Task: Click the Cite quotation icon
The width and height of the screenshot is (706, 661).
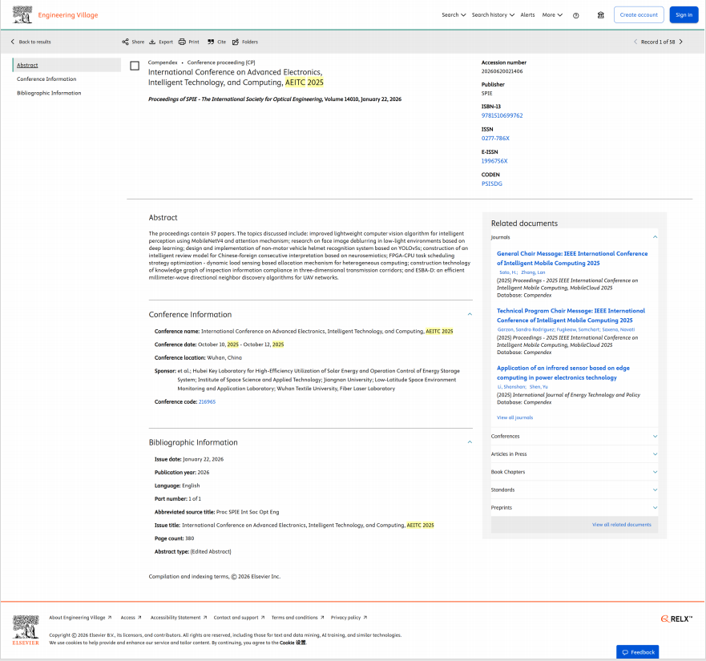Action: (211, 42)
